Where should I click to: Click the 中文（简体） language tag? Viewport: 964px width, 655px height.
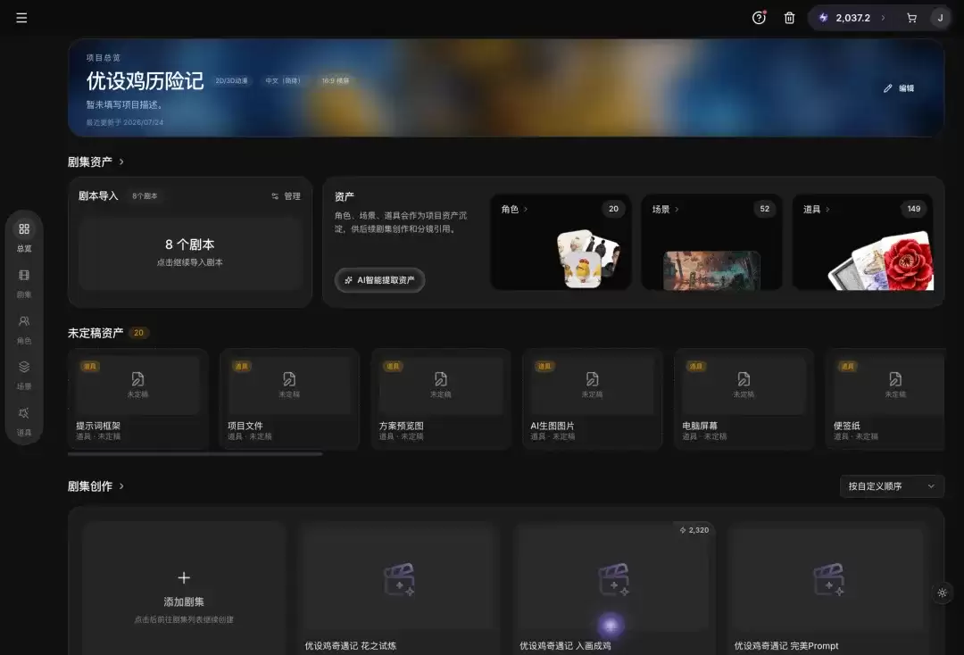tap(284, 80)
